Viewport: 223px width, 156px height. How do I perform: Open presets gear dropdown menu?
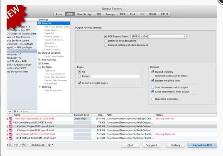click(16, 111)
